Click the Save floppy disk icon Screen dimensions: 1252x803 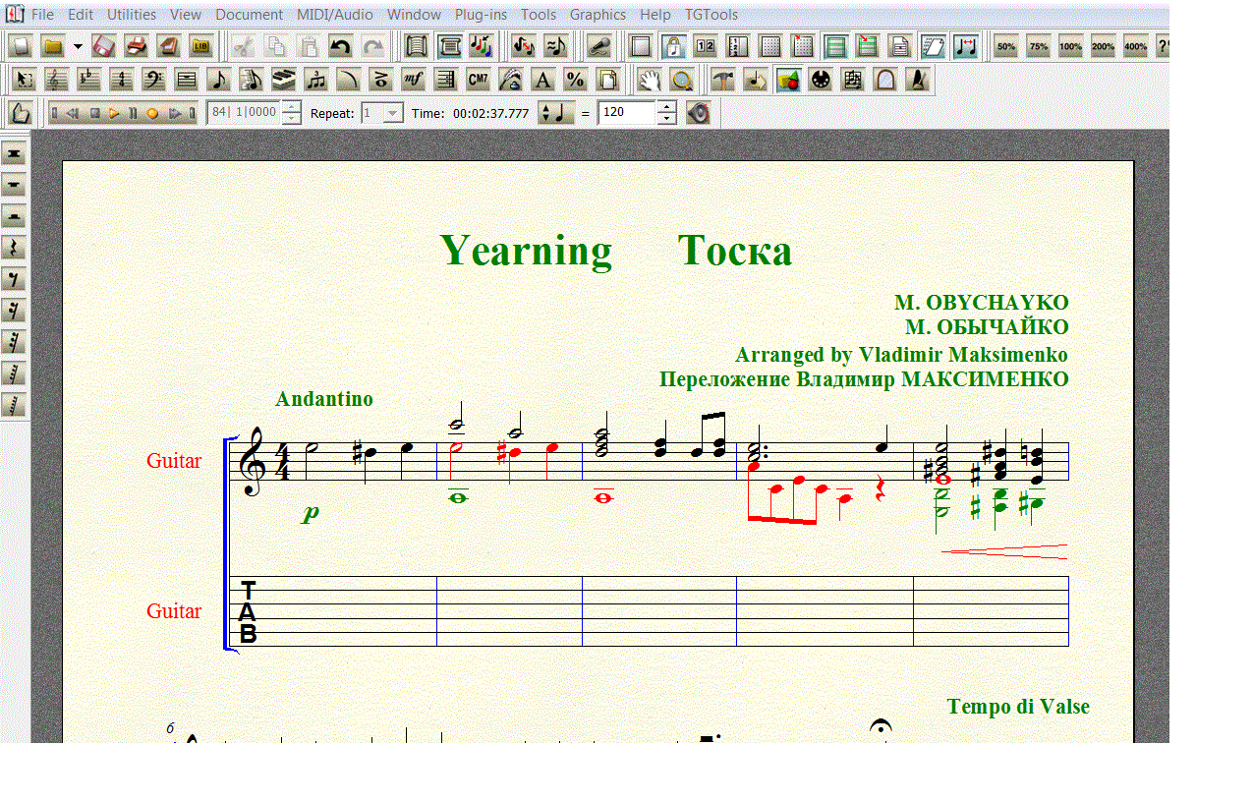click(x=103, y=46)
